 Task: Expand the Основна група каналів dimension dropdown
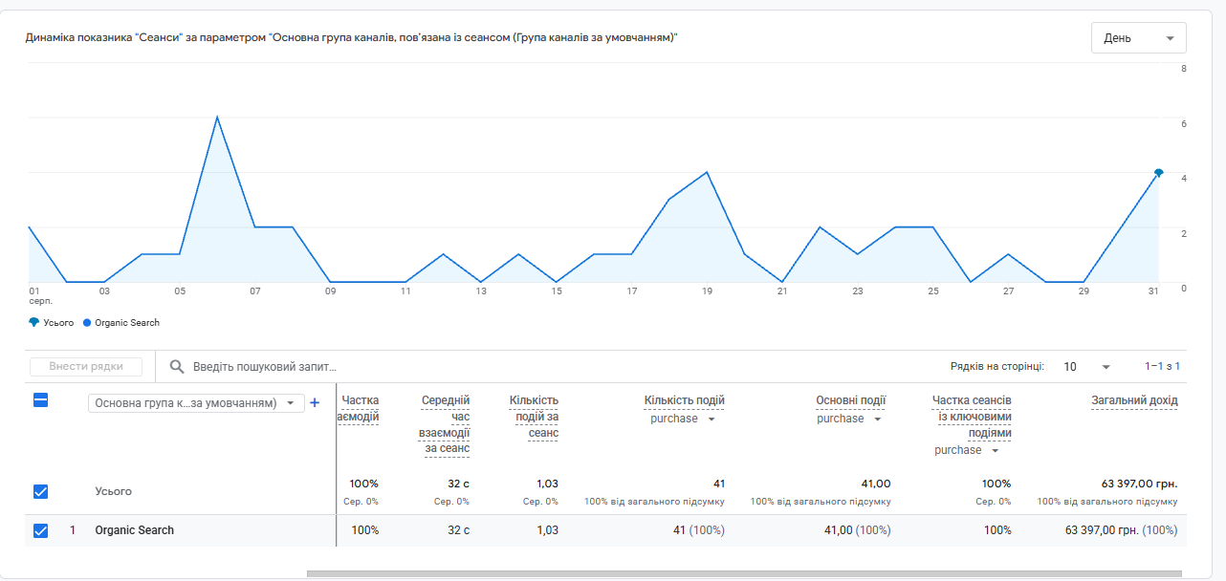point(196,403)
